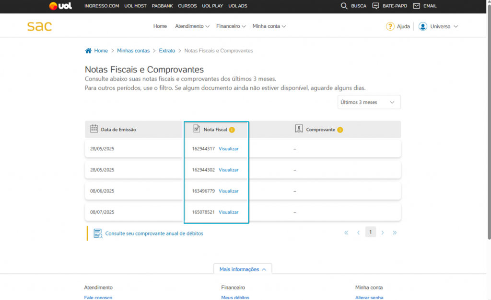491x300 pixels.
Task: Click the Comprovante info icon
Action: coord(340,130)
